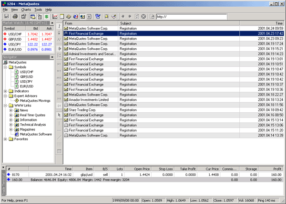Sort mailbox by the From column header

(91, 23)
